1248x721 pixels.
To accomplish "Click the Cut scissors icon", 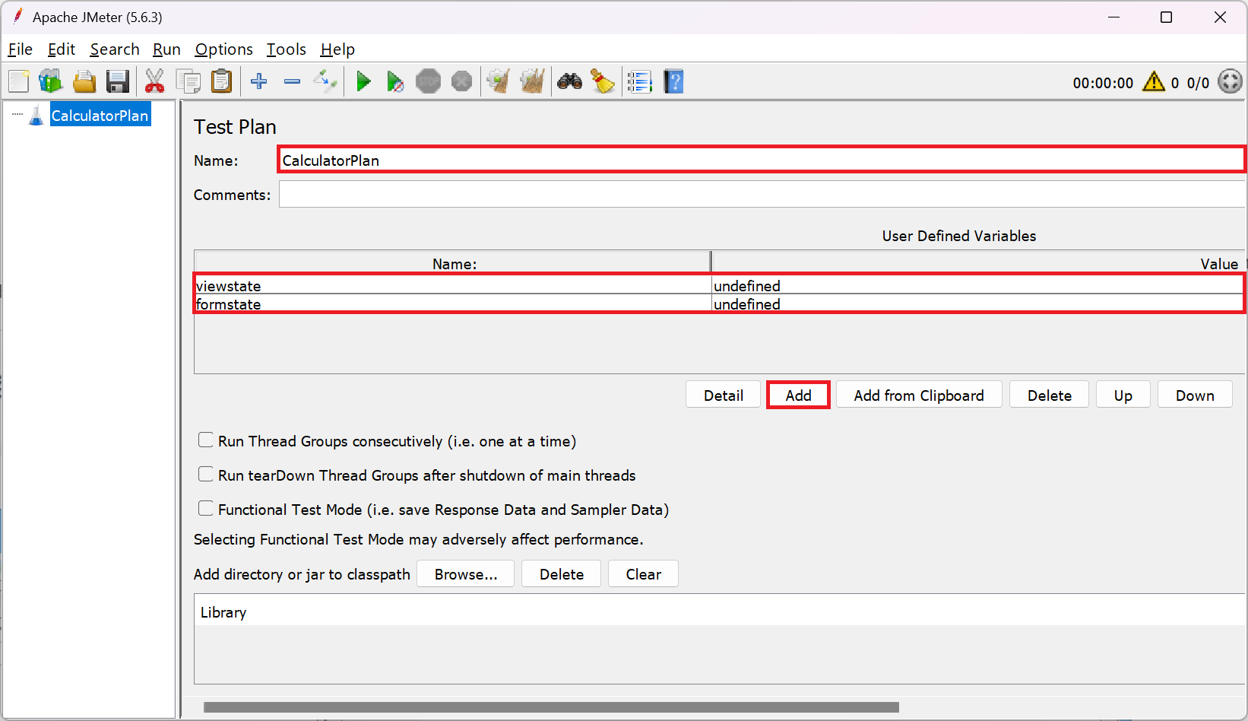I will pyautogui.click(x=154, y=81).
